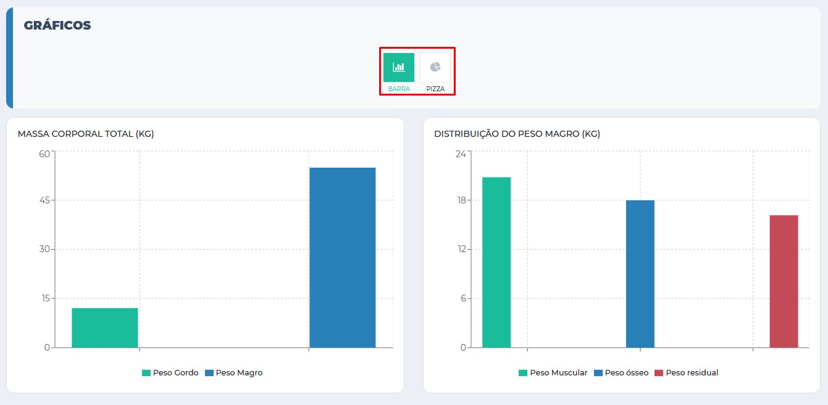Switch to the pie chart icon
Image resolution: width=828 pixels, height=405 pixels.
pyautogui.click(x=435, y=67)
